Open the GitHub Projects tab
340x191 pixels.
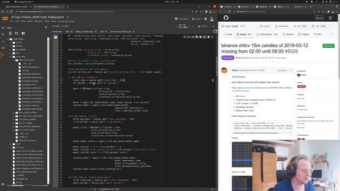point(303,34)
